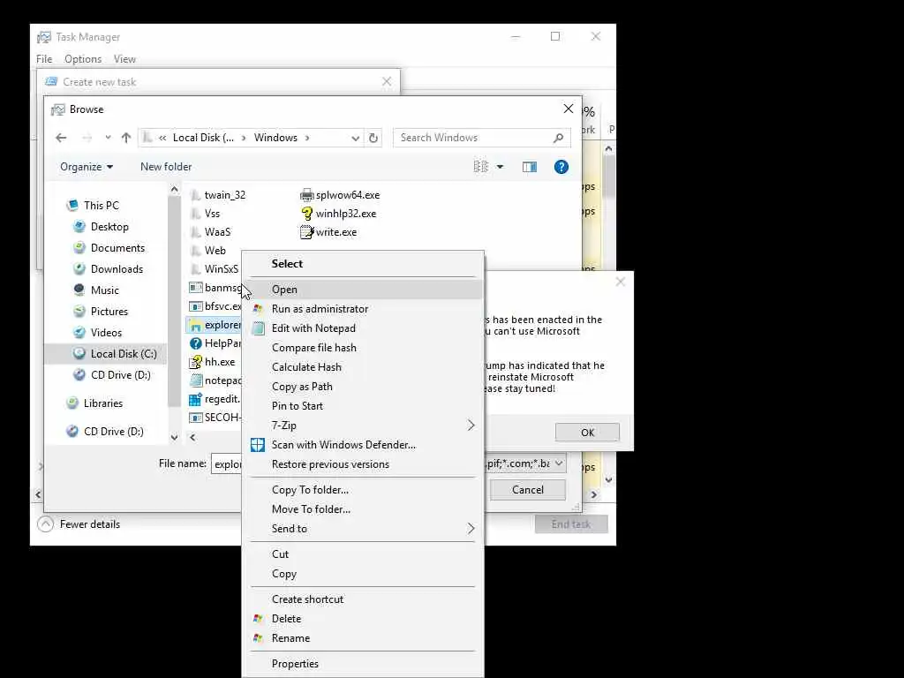Viewport: 904px width, 678px height.
Task: Click the Edit with Notepad icon
Action: point(258,328)
